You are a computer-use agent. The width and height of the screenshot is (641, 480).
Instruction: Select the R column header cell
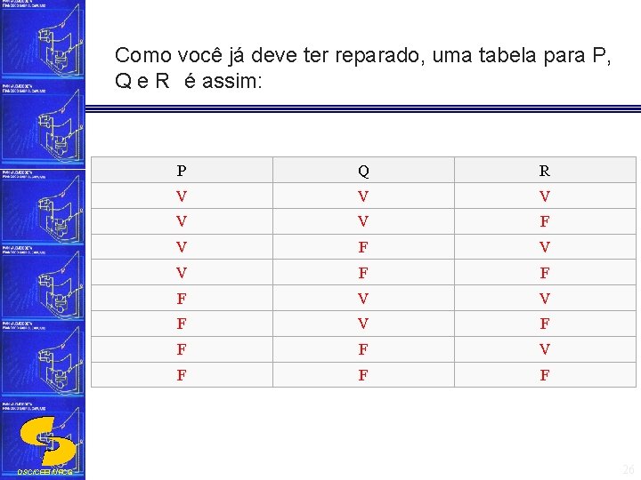(x=545, y=171)
